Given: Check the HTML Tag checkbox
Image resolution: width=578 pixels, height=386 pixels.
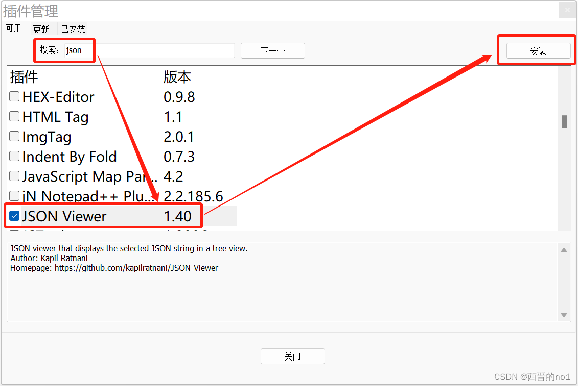Looking at the screenshot, I should pyautogui.click(x=14, y=116).
